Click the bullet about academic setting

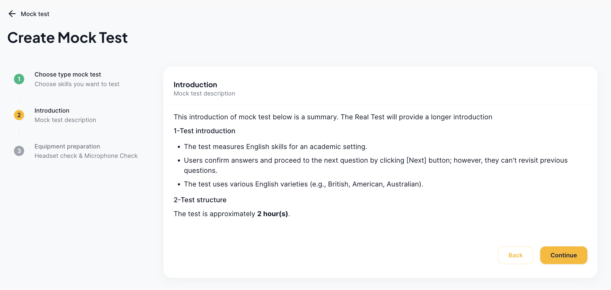click(275, 147)
